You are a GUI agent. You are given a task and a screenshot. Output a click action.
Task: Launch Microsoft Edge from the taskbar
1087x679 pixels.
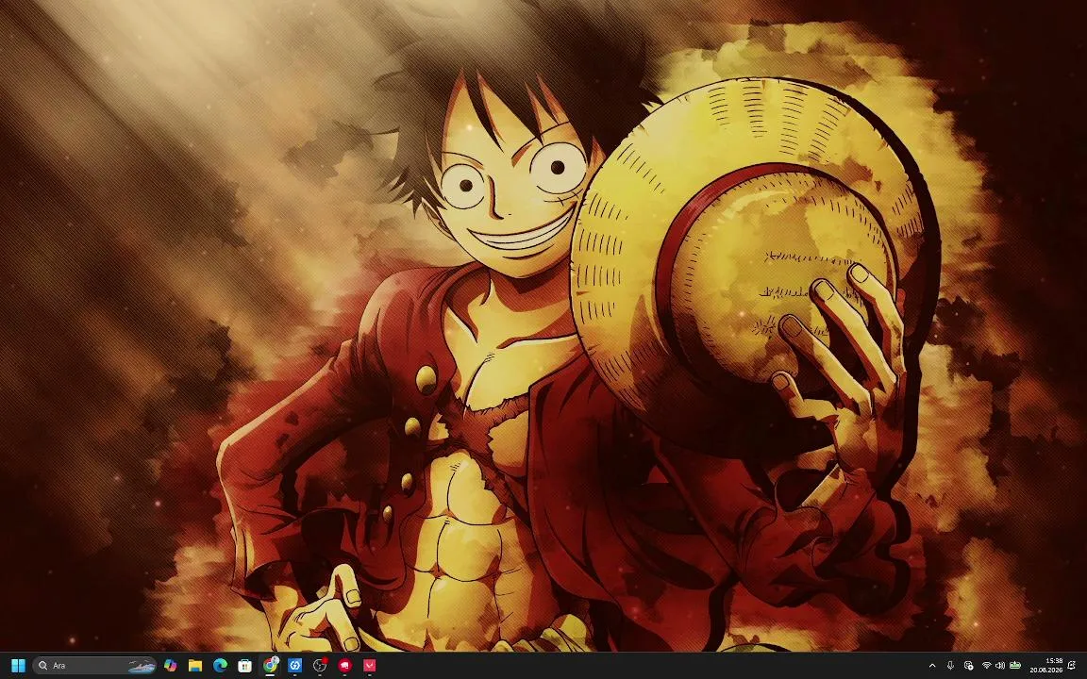(x=221, y=666)
